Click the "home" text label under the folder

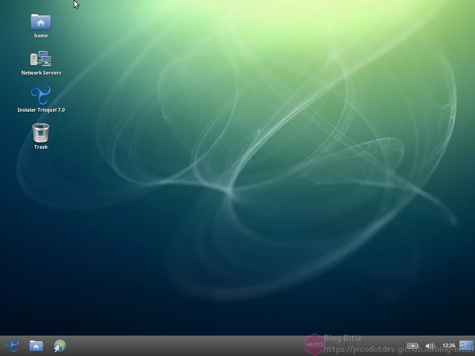[x=41, y=36]
